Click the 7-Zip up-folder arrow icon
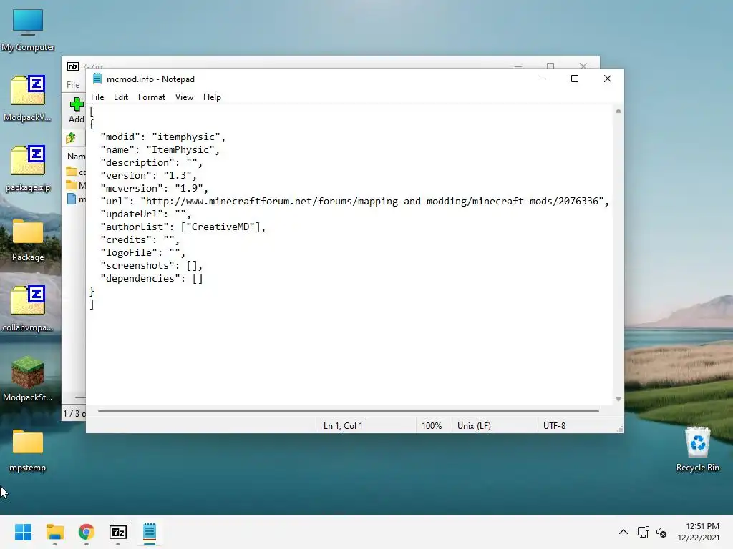733x549 pixels. 71,138
